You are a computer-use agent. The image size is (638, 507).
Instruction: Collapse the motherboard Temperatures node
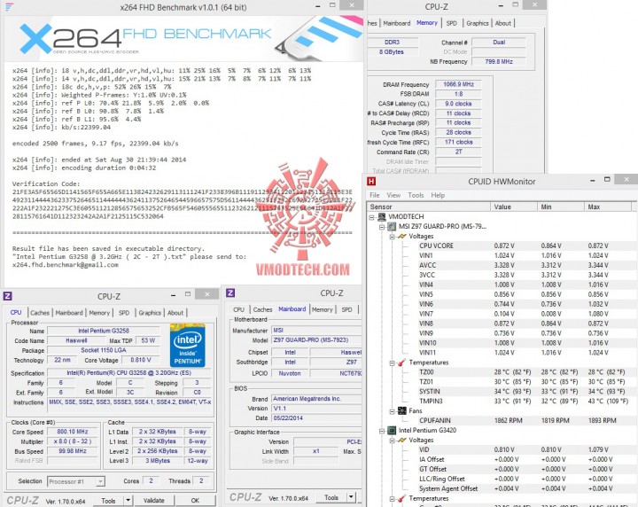tap(392, 363)
